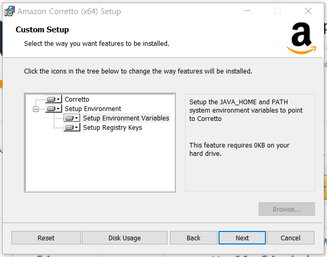This screenshot has width=327, height=257.
Task: Open the Setup Environment feature dropdown icon
Action: pyautogui.click(x=54, y=108)
